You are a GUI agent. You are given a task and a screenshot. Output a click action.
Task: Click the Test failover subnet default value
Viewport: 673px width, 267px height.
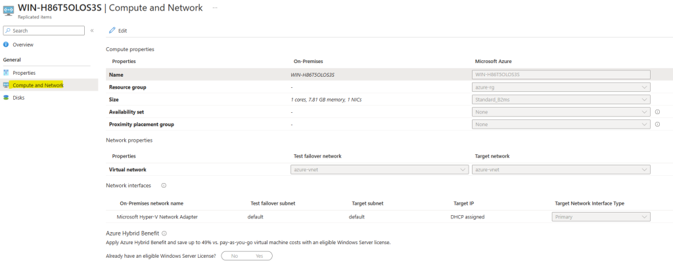pos(256,217)
